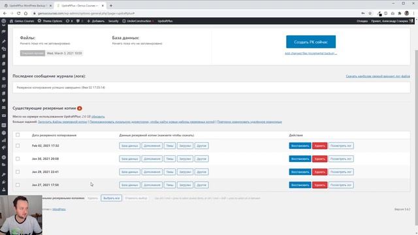The width and height of the screenshot is (418, 235).
Task: Open the Chrome profile avatar
Action: click(x=406, y=13)
